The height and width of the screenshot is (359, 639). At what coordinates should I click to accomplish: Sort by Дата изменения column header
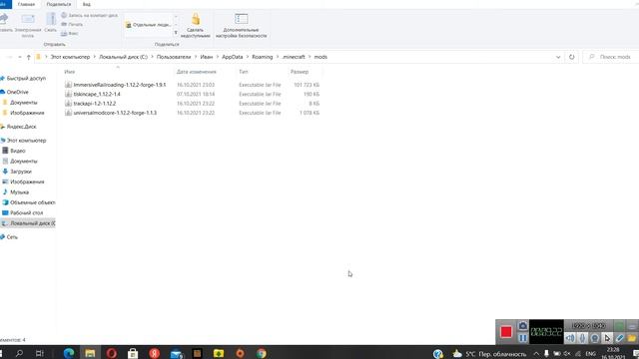click(x=197, y=72)
